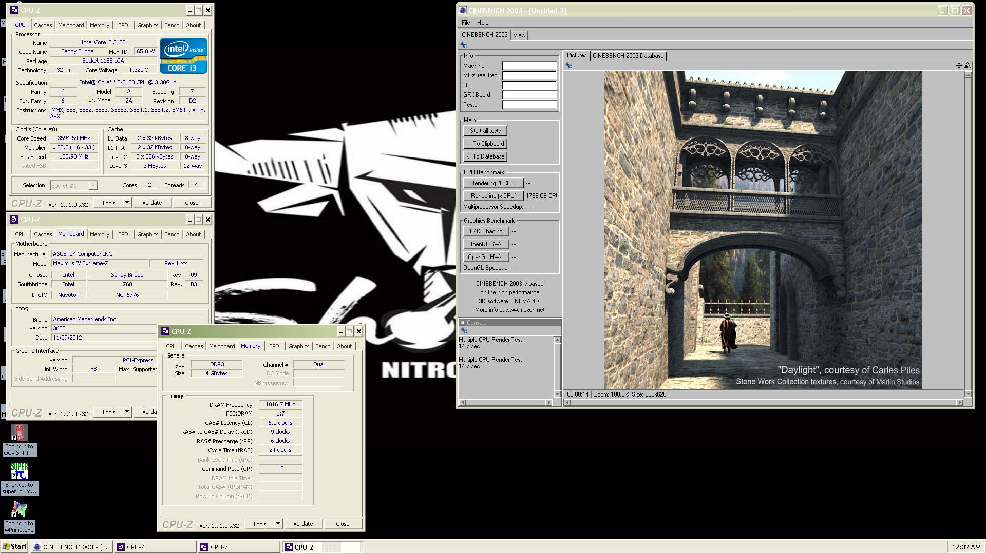Open the Tools dropdown arrow in CPU tab window
The image size is (986, 554).
tap(127, 203)
